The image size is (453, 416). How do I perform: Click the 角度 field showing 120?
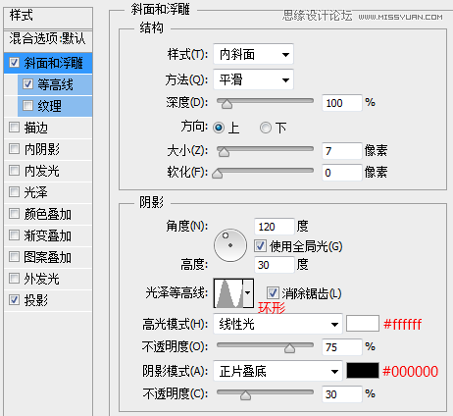[275, 227]
